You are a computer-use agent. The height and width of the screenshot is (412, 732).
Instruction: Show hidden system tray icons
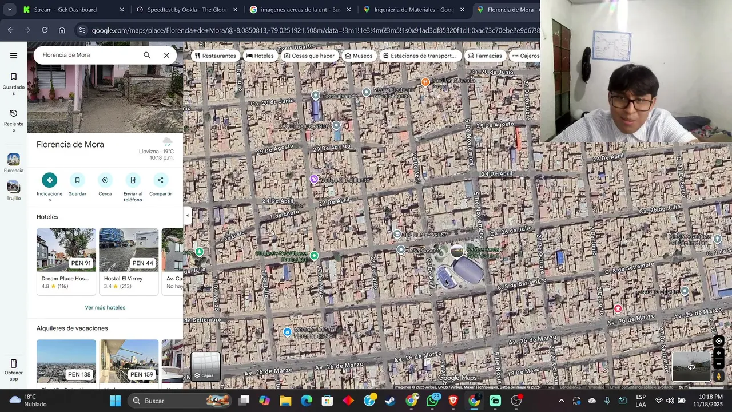561,401
